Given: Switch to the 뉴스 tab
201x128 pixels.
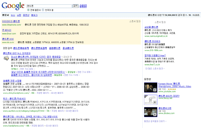Looking at the screenshot, I should pyautogui.click(x=13, y=15).
